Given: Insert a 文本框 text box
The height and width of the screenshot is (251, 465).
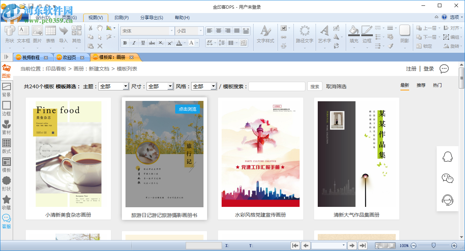Looking at the screenshot, I should click(x=24, y=34).
